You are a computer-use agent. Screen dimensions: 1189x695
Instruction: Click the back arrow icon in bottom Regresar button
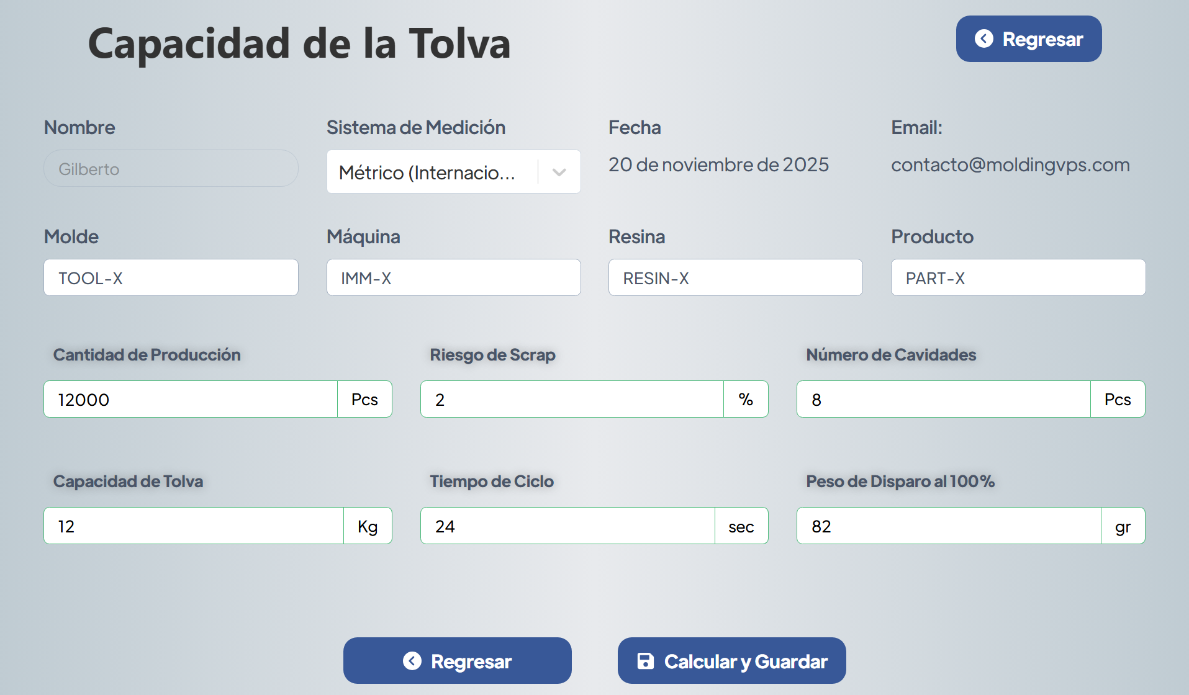[412, 661]
